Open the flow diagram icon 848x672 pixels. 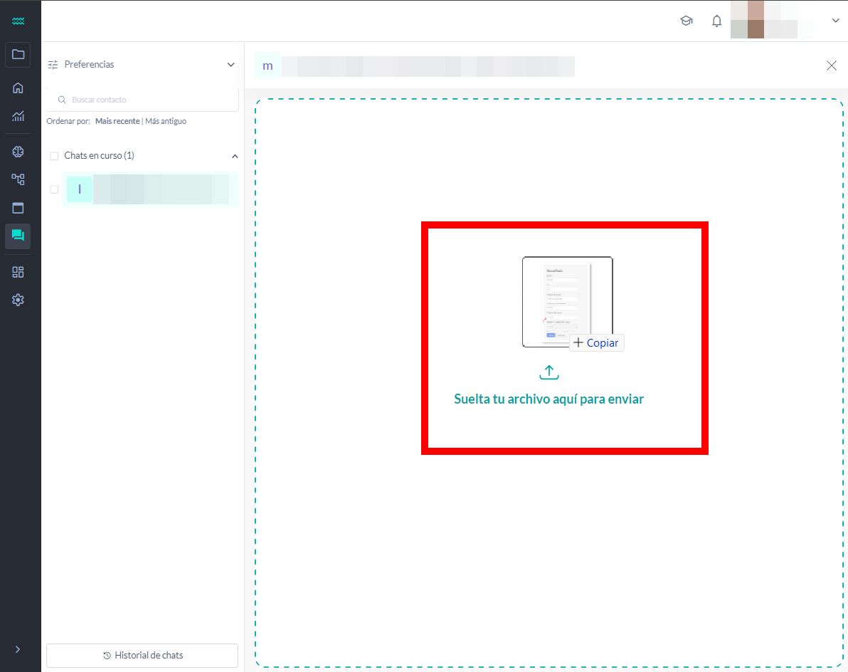tap(18, 179)
